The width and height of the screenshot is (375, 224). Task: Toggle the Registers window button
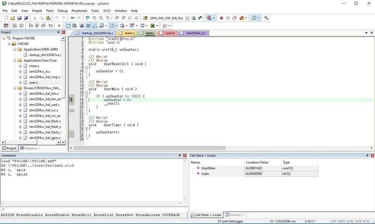coord(88,26)
